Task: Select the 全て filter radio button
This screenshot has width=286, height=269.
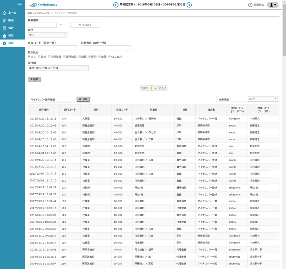Action: [x=29, y=56]
